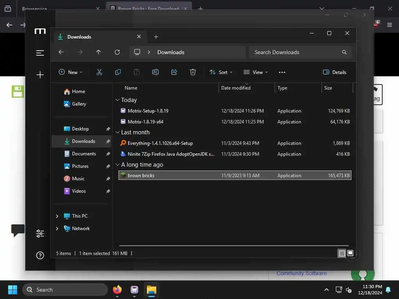
Task: Select the Motrix-Setup-1.8.19 file
Action: point(235,111)
